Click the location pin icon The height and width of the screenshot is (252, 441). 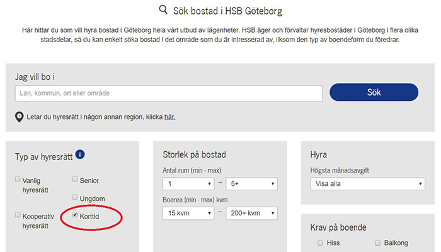coord(19,117)
